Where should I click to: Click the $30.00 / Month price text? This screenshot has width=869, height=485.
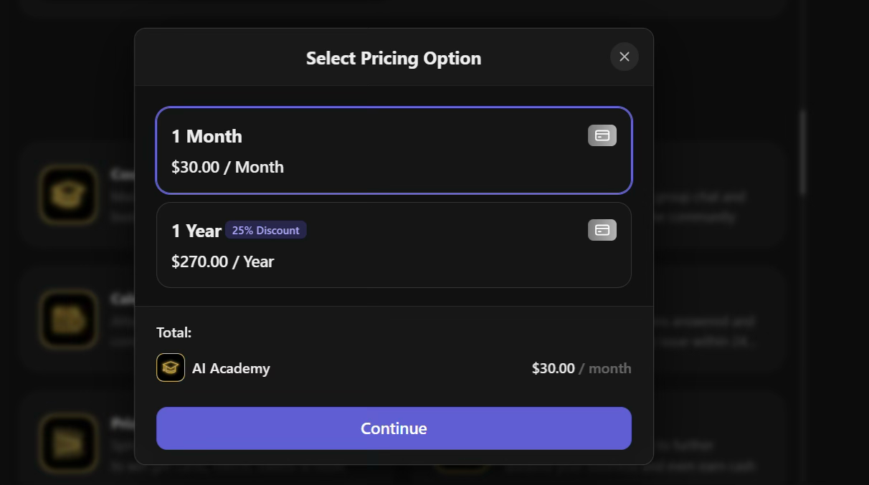coord(227,167)
